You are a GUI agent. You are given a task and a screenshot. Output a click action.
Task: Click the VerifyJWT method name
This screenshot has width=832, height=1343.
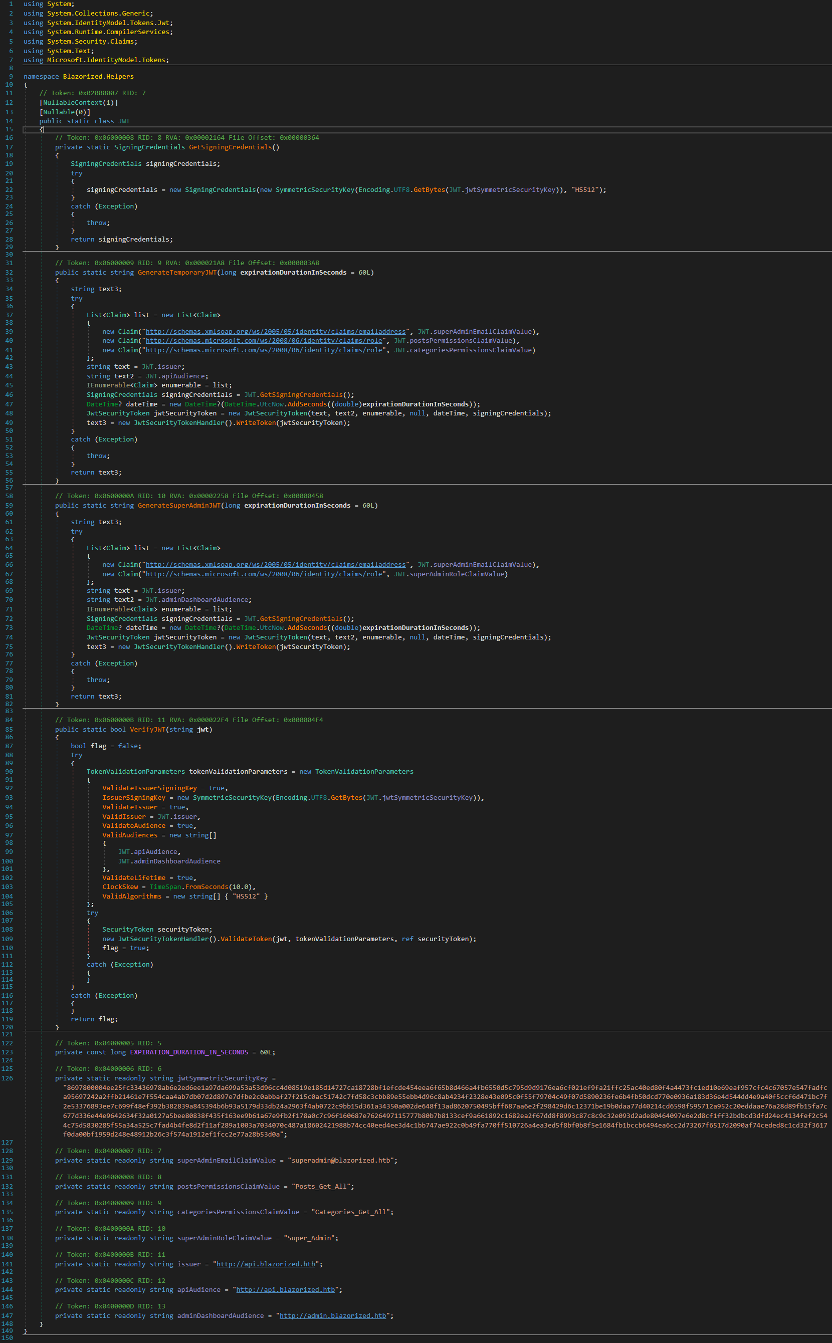point(147,729)
